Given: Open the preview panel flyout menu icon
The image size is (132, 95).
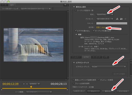Looking at the screenshot, I should (x=65, y=5).
